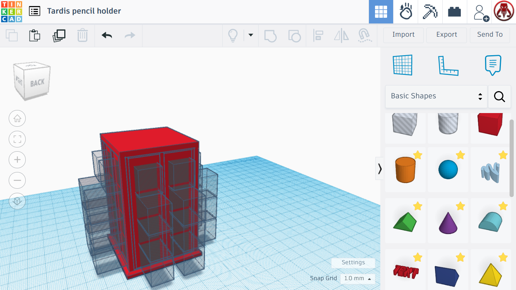Open the Basic Shapes category dropdown
516x290 pixels.
[436, 96]
